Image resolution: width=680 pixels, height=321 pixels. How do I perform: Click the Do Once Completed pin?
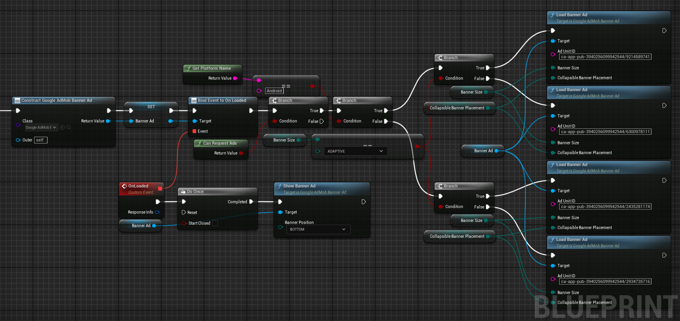click(251, 202)
